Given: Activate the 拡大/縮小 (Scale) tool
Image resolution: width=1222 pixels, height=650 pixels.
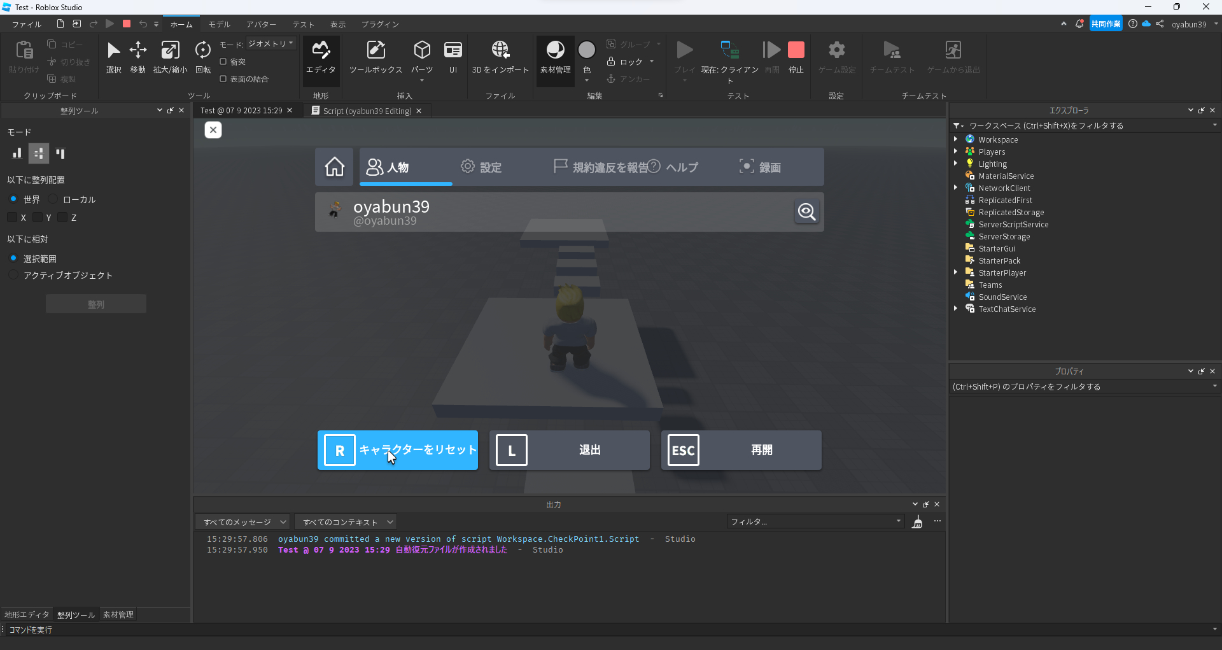Looking at the screenshot, I should [170, 57].
